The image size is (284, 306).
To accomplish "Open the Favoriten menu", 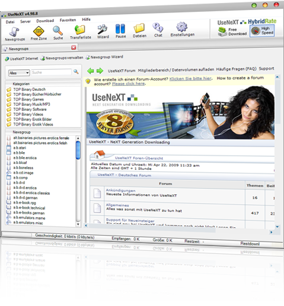I will pos(68,20).
